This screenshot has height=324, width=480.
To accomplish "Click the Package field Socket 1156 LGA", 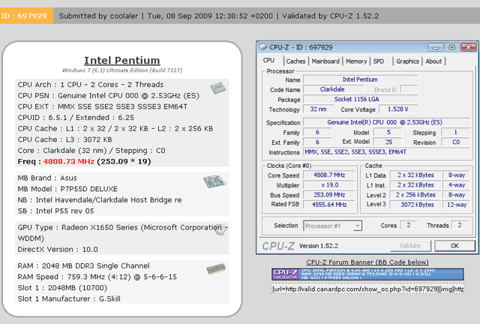I will (x=360, y=99).
